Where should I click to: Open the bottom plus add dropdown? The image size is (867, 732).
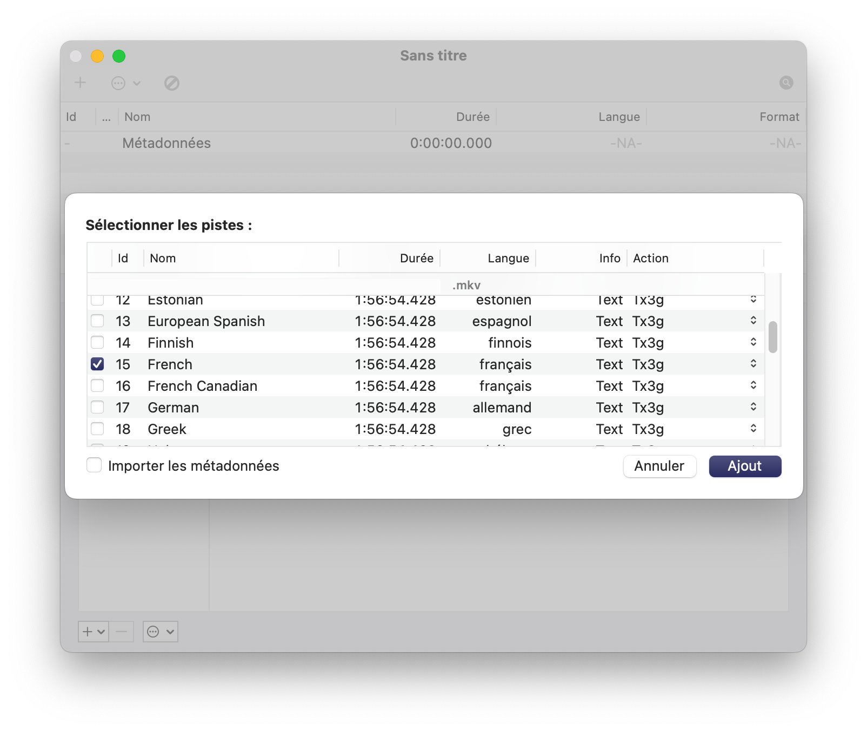[94, 632]
